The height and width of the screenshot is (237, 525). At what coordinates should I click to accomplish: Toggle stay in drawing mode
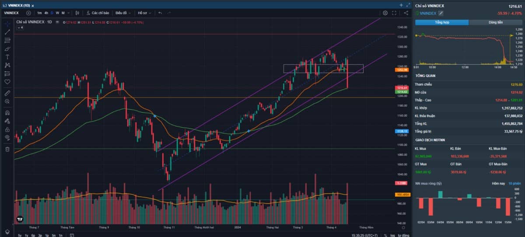[7, 121]
